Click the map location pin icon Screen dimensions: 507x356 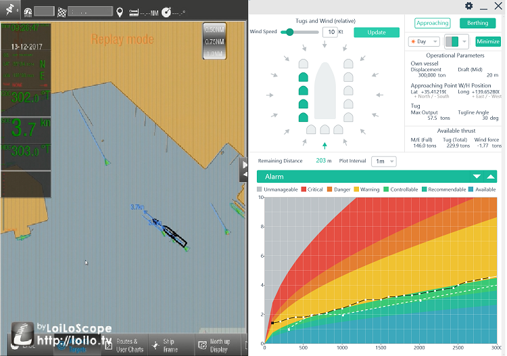coord(120,13)
